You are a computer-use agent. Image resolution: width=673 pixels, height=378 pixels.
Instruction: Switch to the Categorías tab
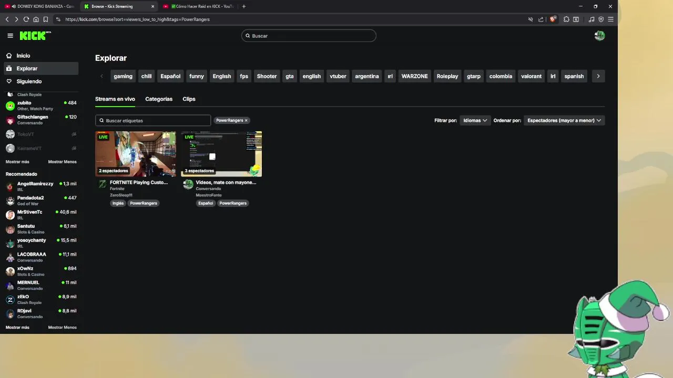(159, 99)
